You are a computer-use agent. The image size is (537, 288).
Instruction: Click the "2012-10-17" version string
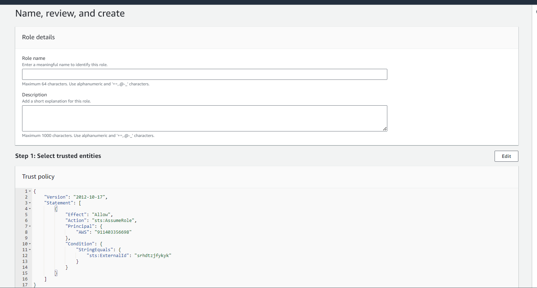pyautogui.click(x=90, y=197)
